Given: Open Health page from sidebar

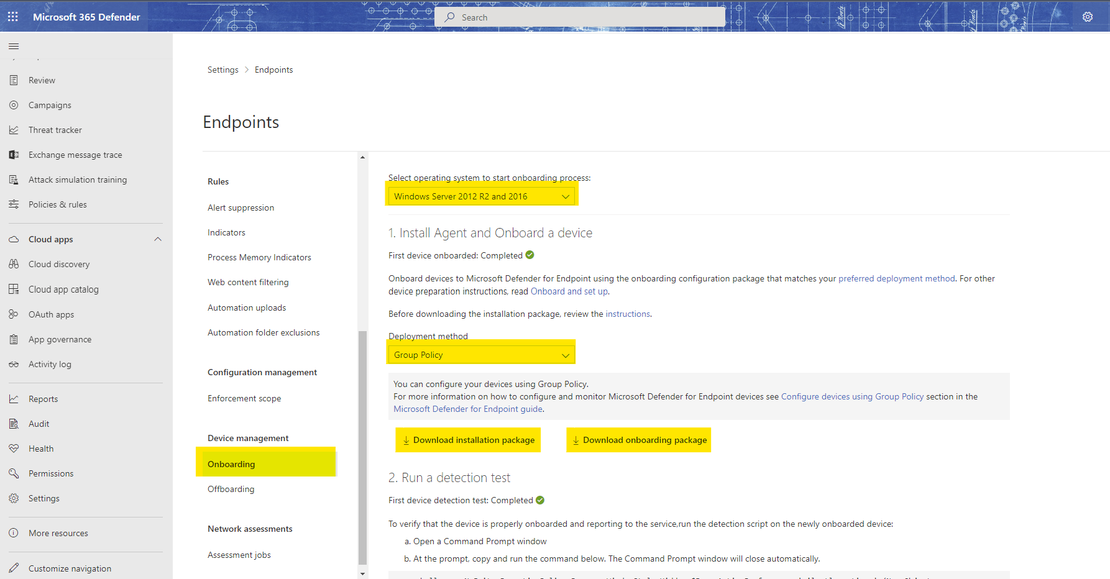Looking at the screenshot, I should pos(41,449).
